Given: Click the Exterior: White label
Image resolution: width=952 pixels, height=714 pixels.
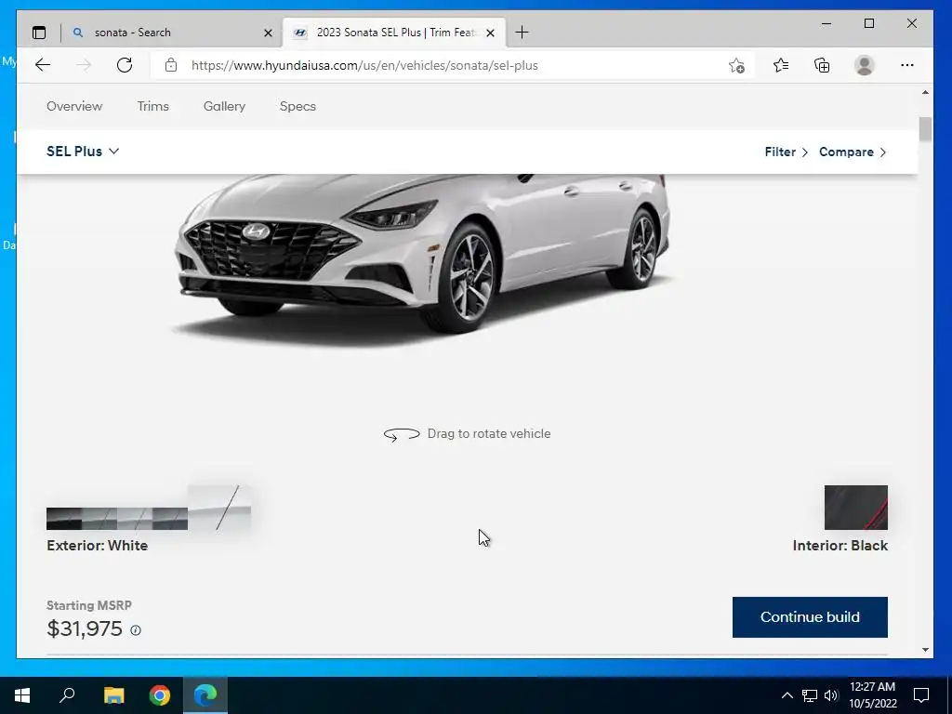Looking at the screenshot, I should click(x=97, y=545).
